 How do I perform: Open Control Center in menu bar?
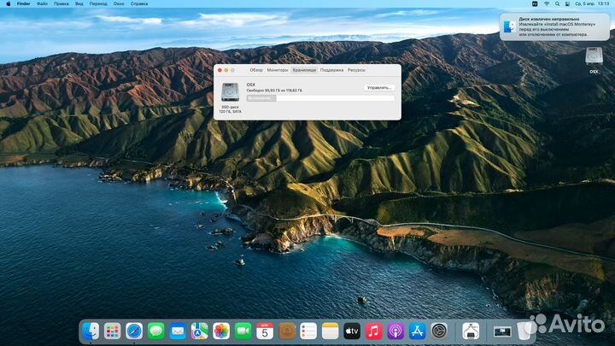click(x=567, y=3)
